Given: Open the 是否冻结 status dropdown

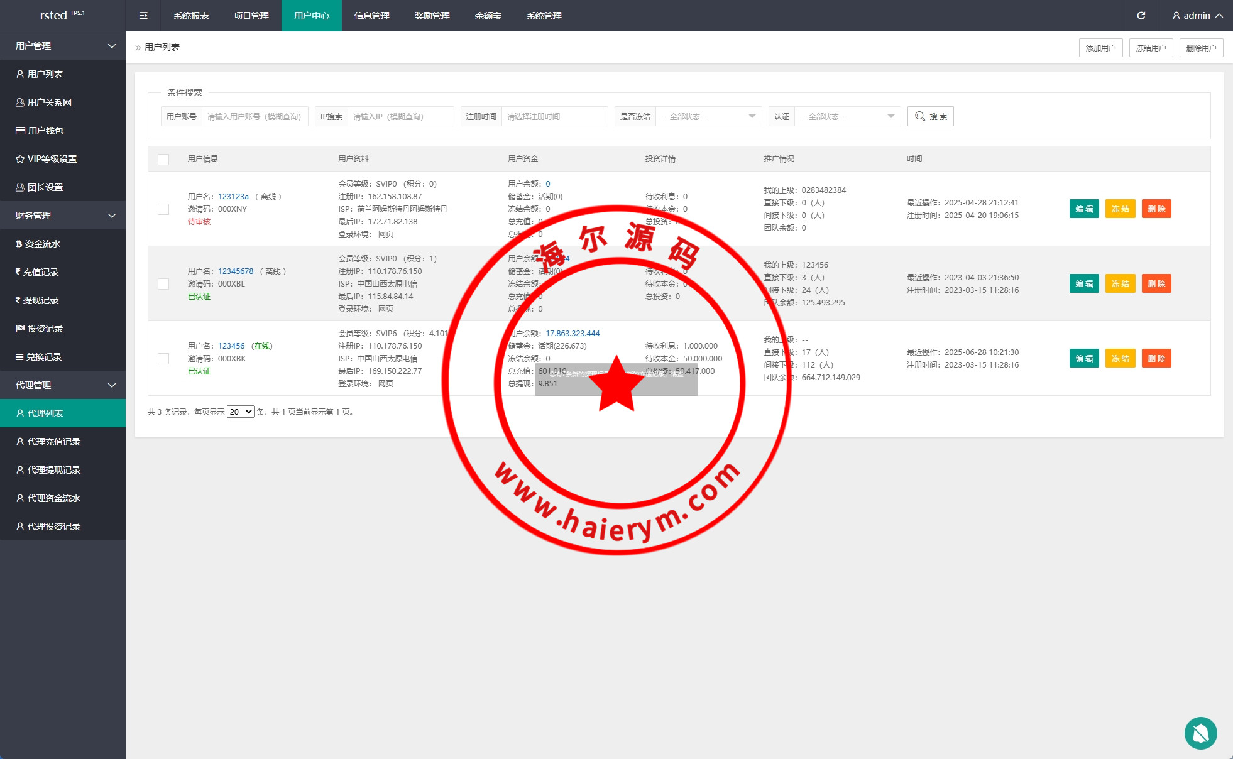Looking at the screenshot, I should tap(708, 116).
